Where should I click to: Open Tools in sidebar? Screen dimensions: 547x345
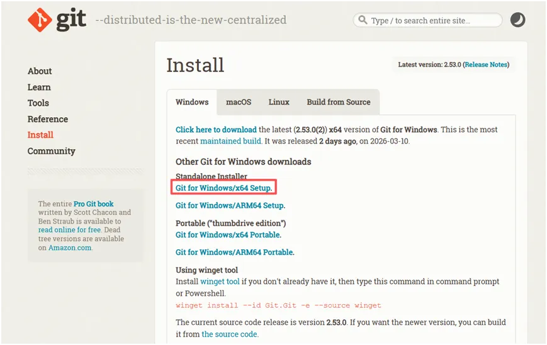(x=38, y=103)
